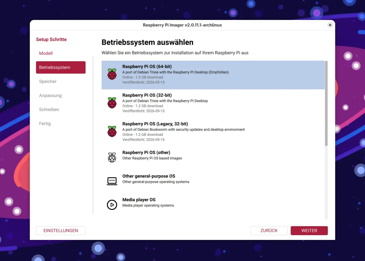Click 'Other Raspberry Pi OS based images' text

(152, 158)
